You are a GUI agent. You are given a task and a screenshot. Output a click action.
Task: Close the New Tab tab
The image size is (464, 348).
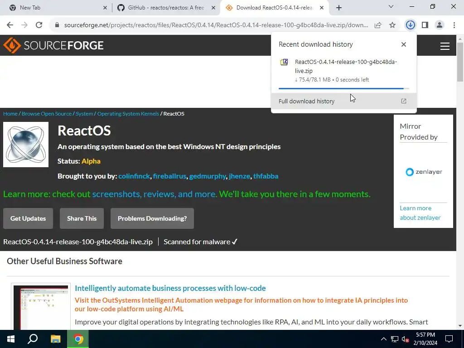click(x=105, y=8)
